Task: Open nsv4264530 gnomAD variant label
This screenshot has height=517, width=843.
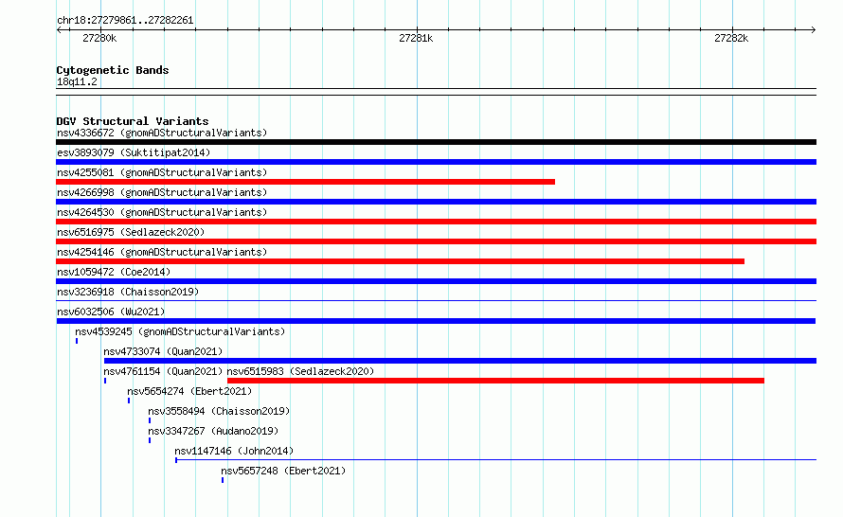Action: [x=162, y=212]
